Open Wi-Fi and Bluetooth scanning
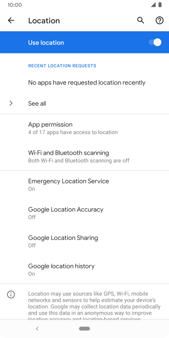Image resolution: width=169 pixels, height=338 pixels. (x=84, y=156)
